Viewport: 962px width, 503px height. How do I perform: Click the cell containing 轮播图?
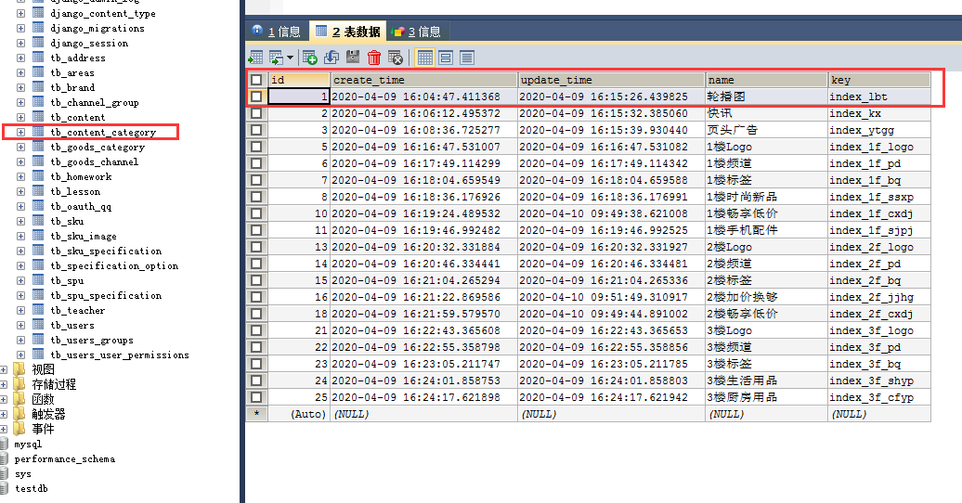(x=767, y=97)
